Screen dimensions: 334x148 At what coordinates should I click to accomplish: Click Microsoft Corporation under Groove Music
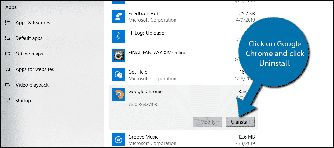tap(153, 143)
